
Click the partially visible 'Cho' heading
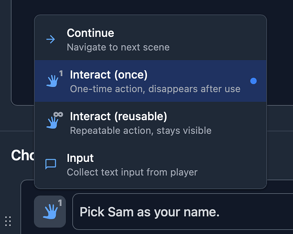[x=22, y=155]
